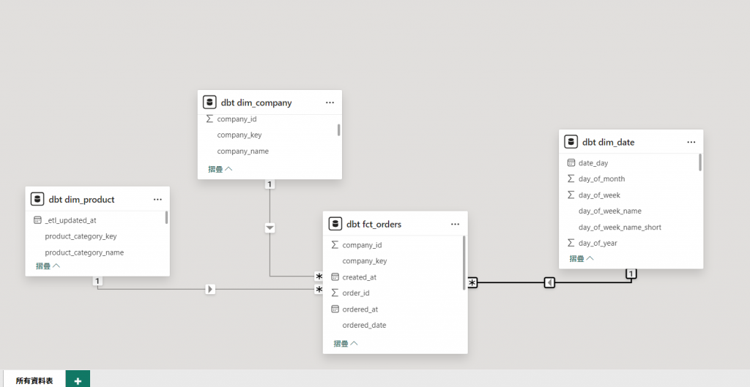Click the filter direction arrow on dim_product relationship
Screen dimensions: 750x387
210,289
